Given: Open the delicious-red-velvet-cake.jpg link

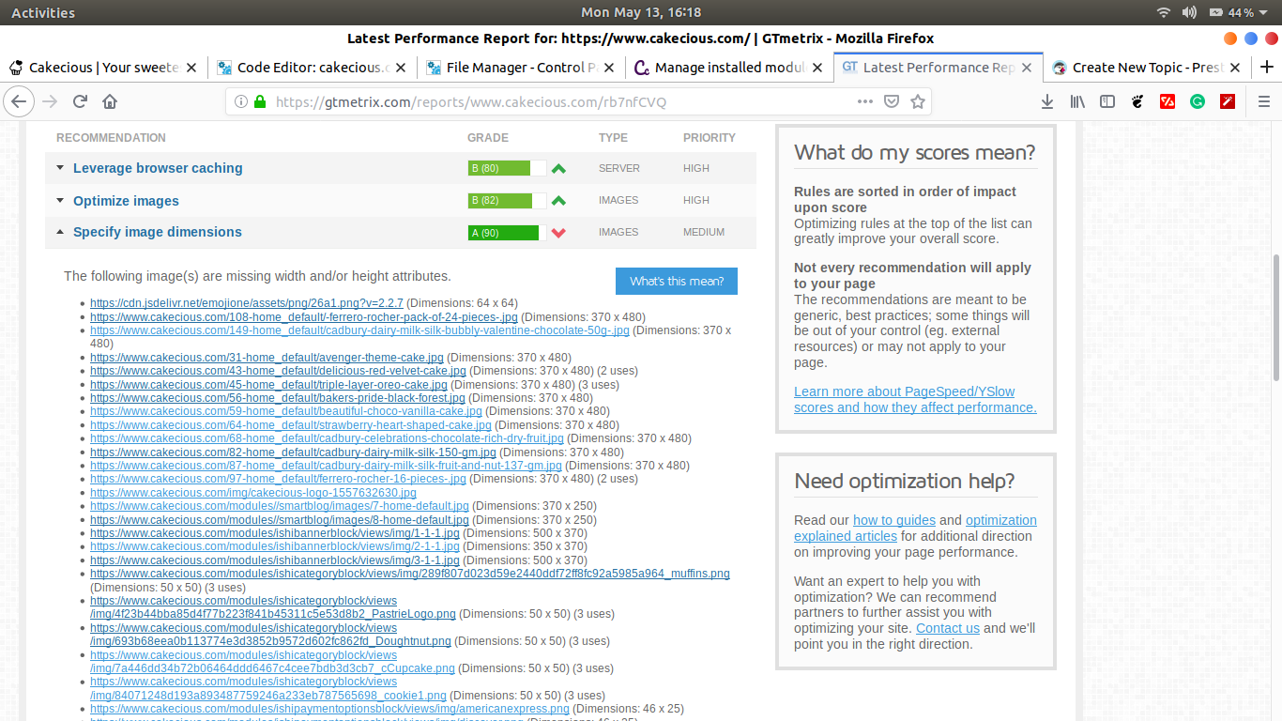Looking at the screenshot, I should pos(278,371).
